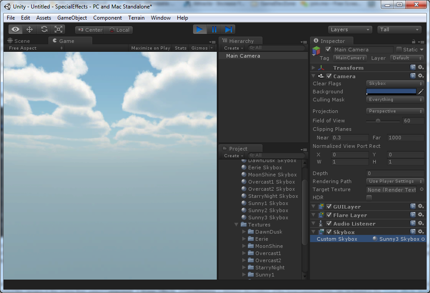The image size is (430, 293).
Task: Open Audio Listener settings gear
Action: click(x=421, y=223)
